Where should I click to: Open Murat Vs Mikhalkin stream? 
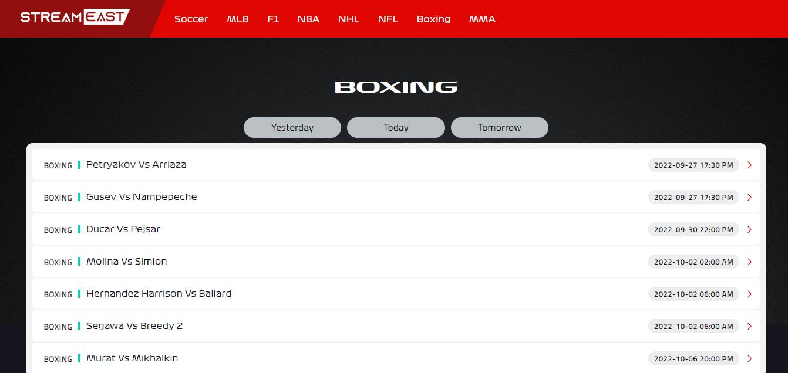396,358
